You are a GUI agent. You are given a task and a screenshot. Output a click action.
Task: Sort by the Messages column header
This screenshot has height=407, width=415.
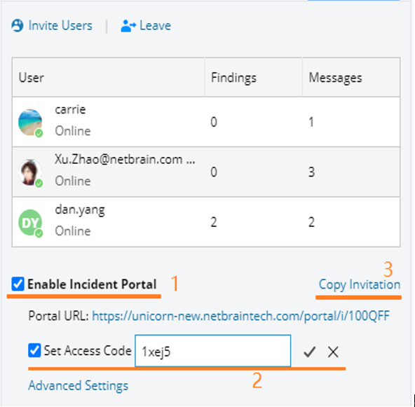click(x=351, y=78)
